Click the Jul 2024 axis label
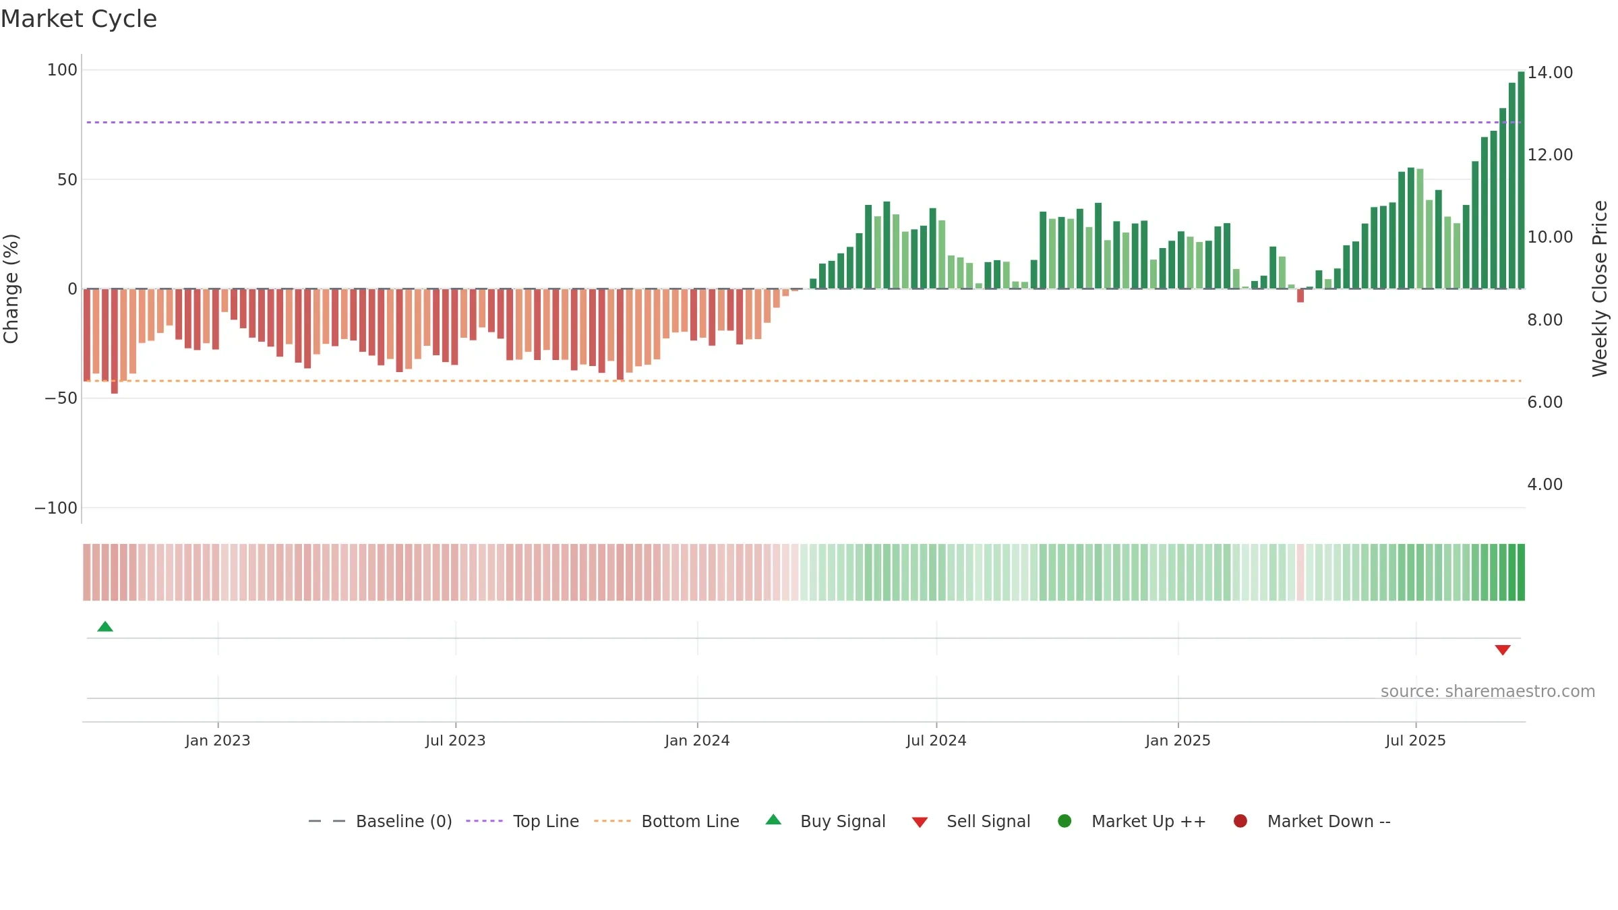This screenshot has height=910, width=1618. pos(936,741)
